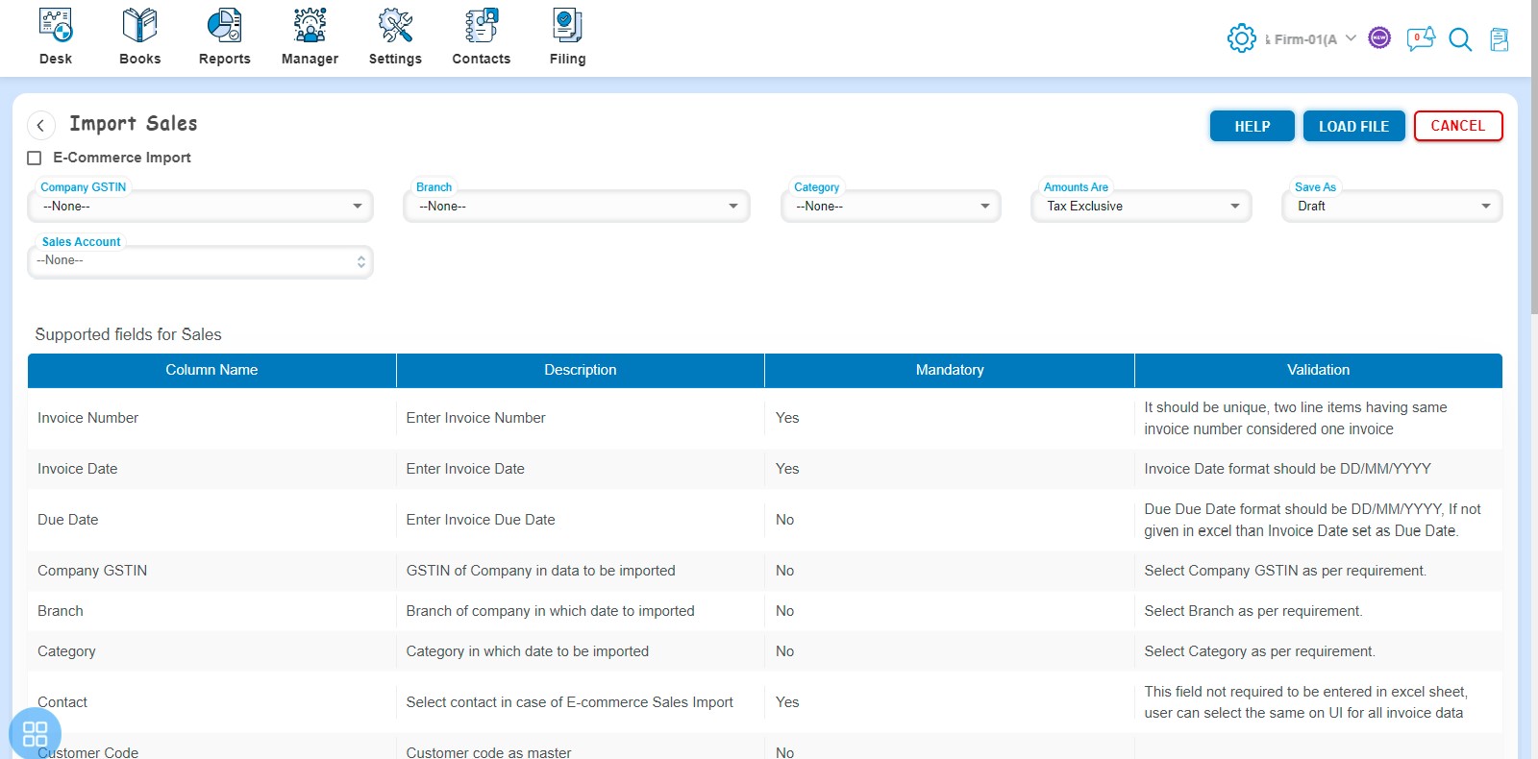Click 'Invoice Date format should be DD/MM/YYYY' text

(1288, 469)
